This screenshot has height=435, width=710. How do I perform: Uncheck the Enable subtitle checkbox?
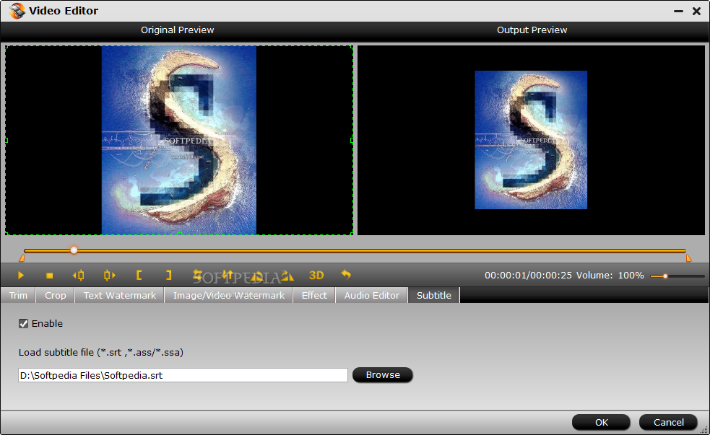tap(24, 323)
